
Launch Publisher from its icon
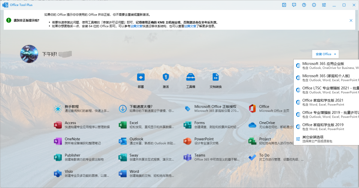[x=58, y=157]
